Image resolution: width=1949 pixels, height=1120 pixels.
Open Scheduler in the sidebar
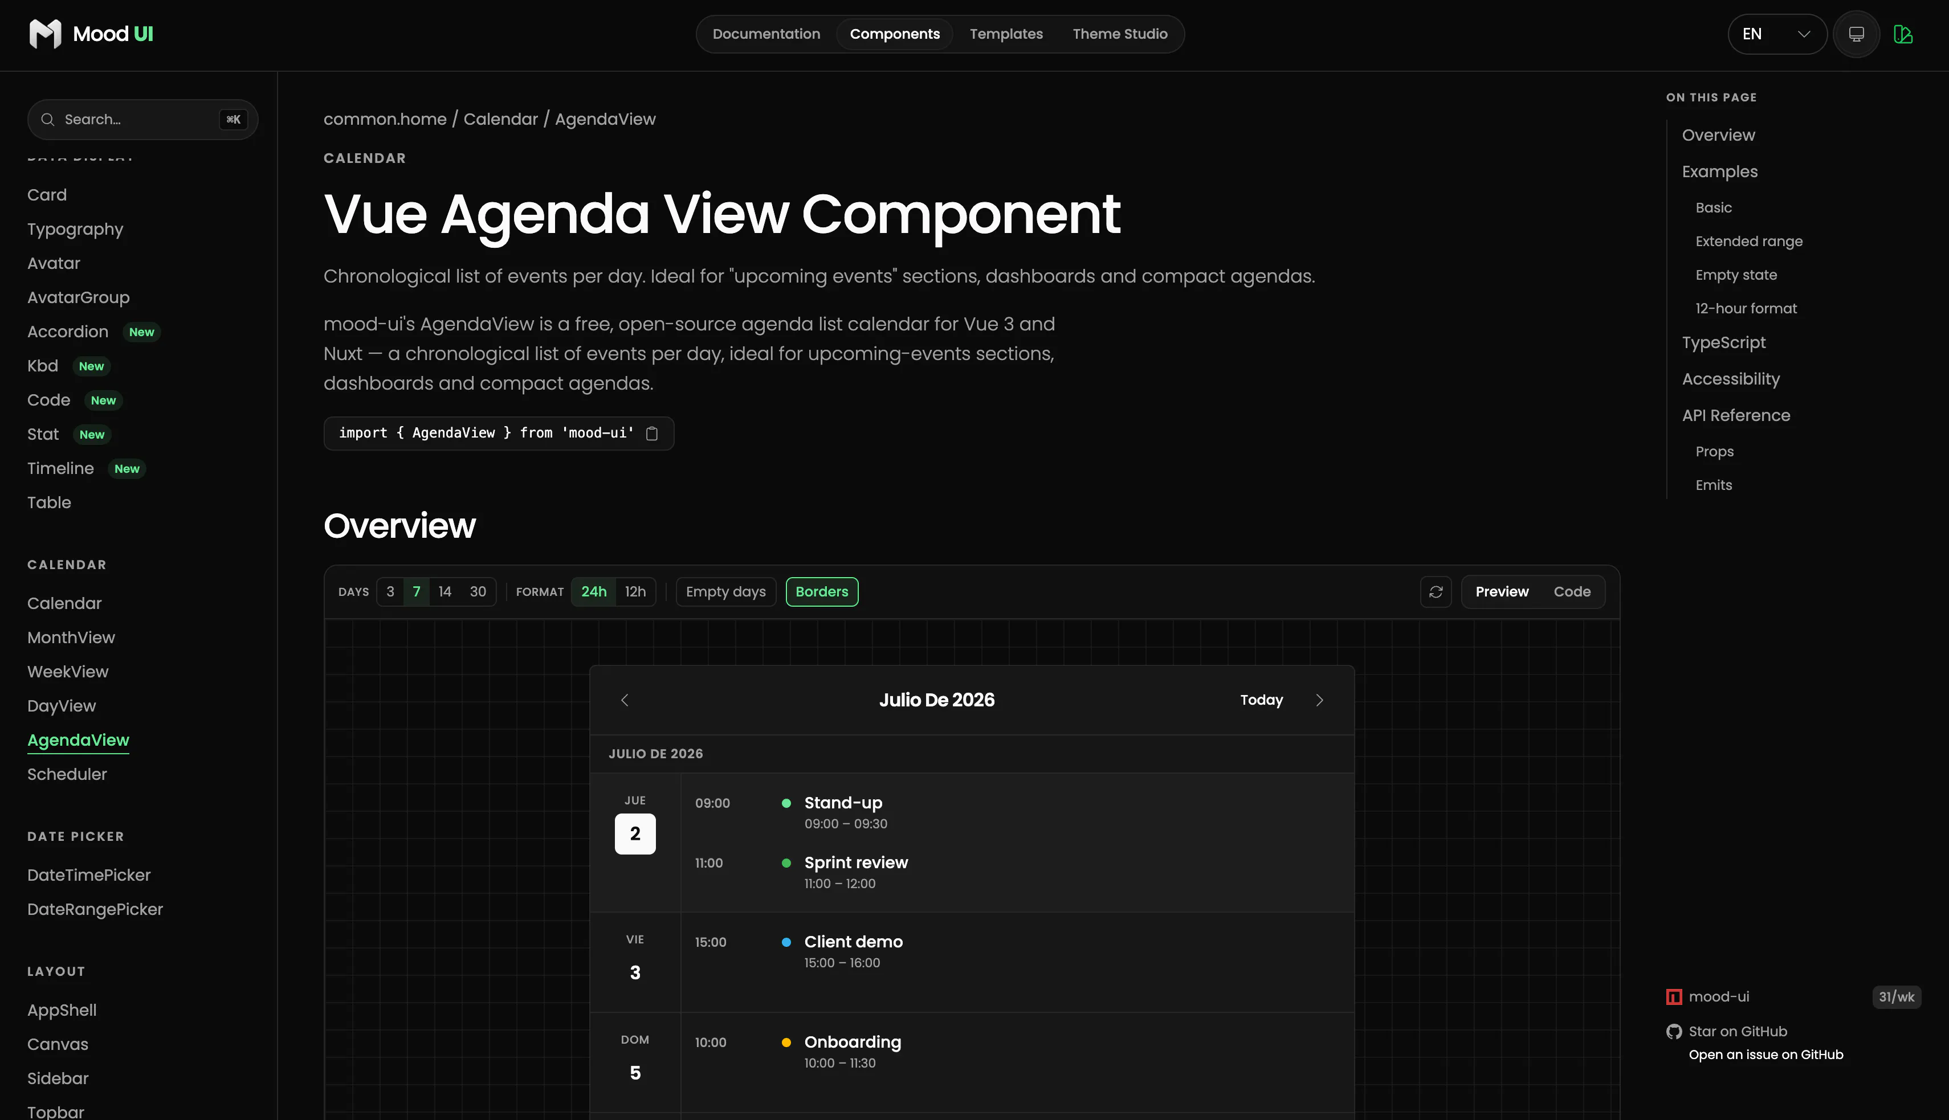click(x=67, y=775)
